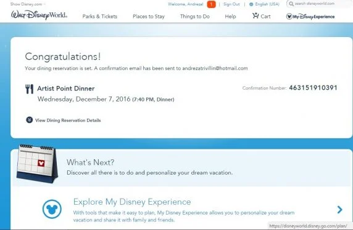Click the Discover all there is to do text

point(150,173)
